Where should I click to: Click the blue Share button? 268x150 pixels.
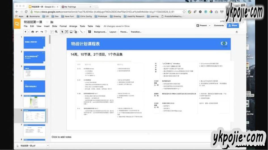(x=233, y=25)
